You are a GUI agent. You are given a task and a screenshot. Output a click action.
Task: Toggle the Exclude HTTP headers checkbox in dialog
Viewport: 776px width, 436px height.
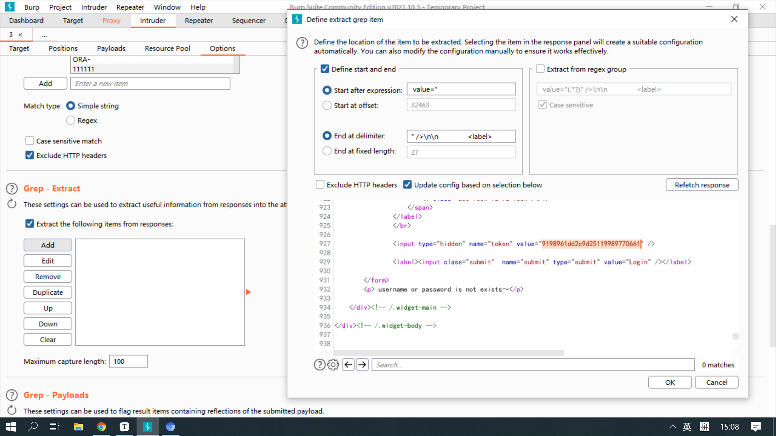point(321,185)
